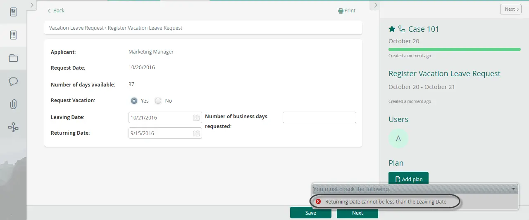Select the document list sidebar icon
This screenshot has height=220, width=529.
coord(13,35)
